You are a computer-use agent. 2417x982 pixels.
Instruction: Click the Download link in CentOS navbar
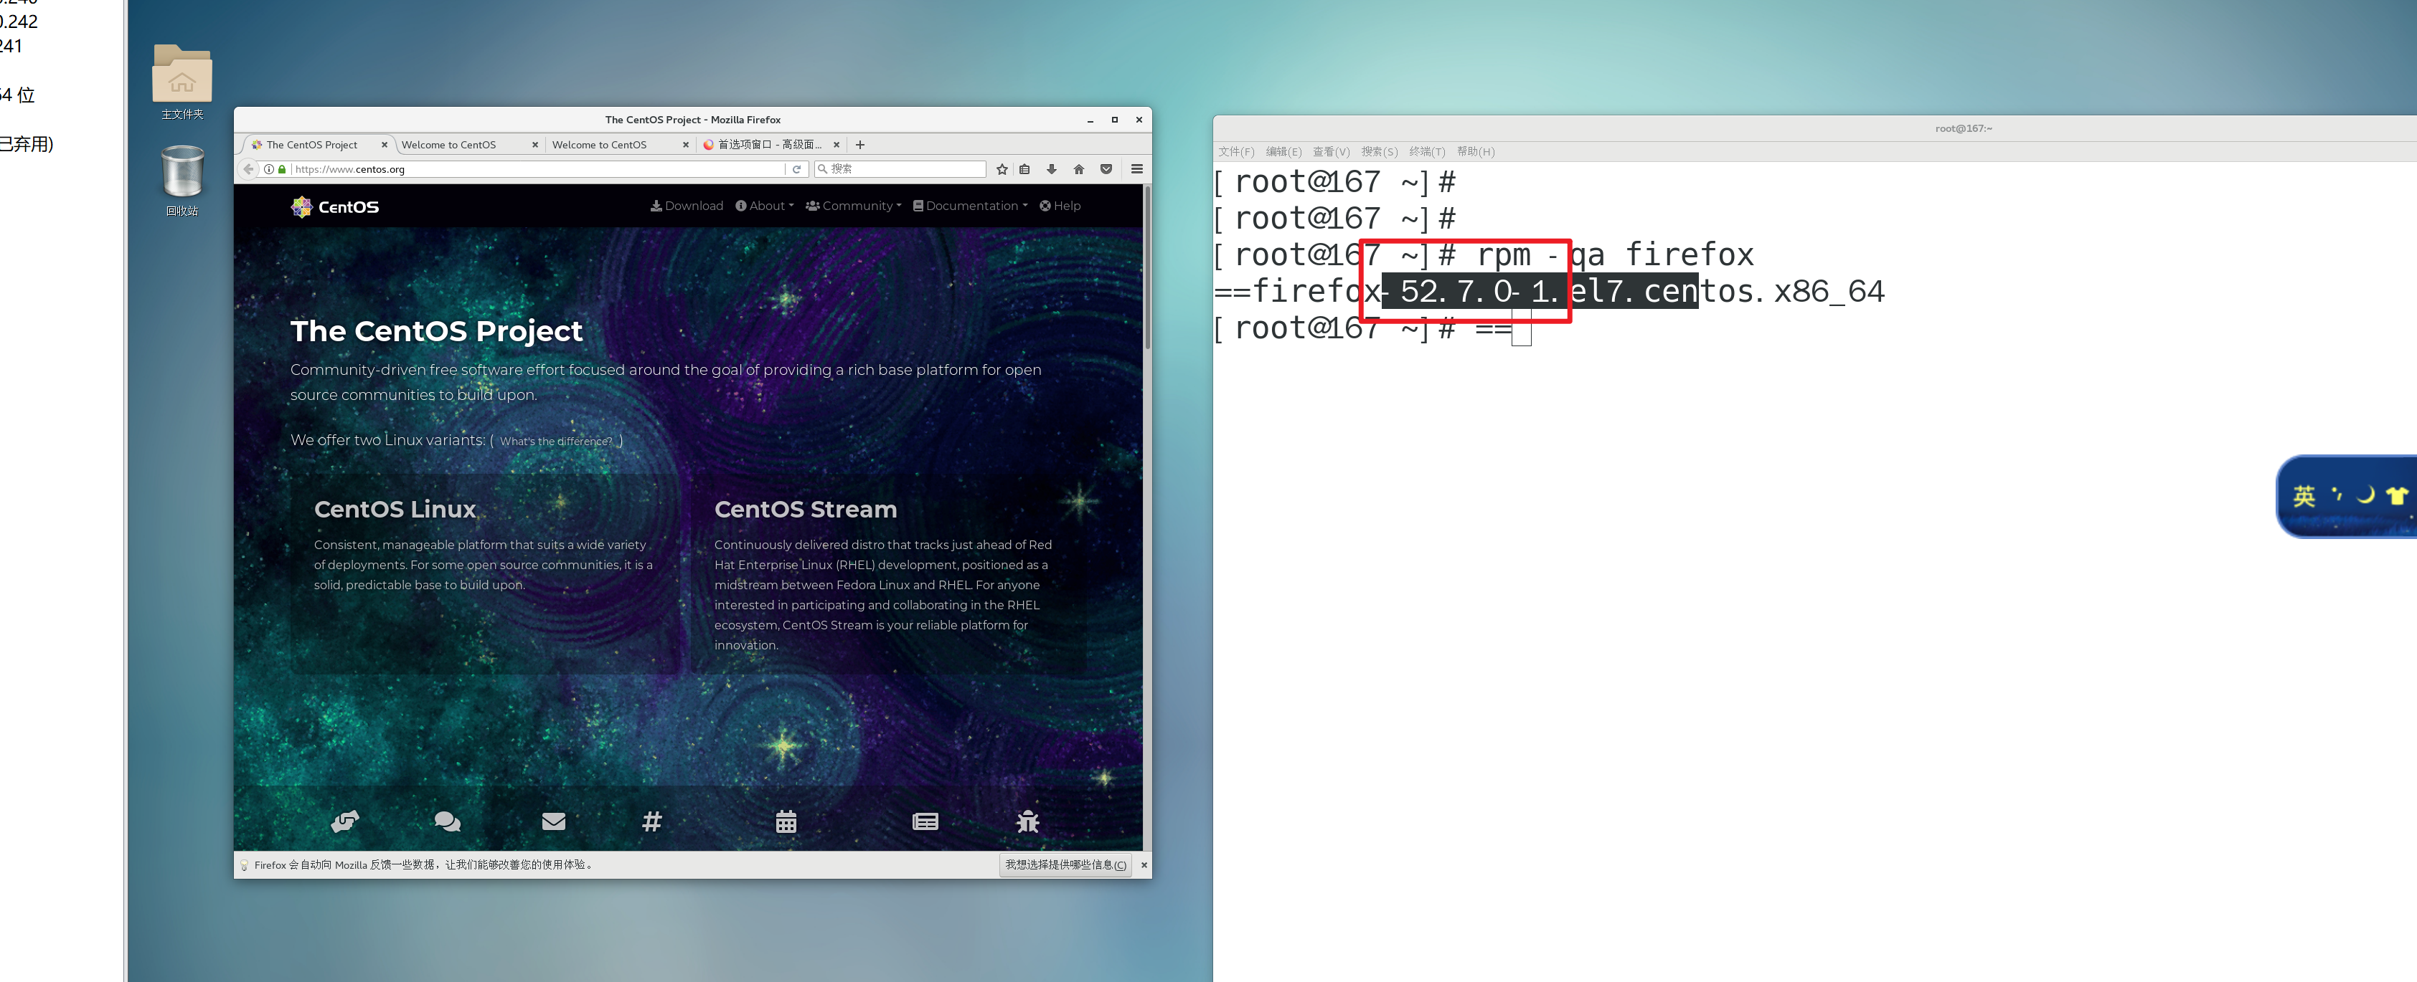point(687,206)
